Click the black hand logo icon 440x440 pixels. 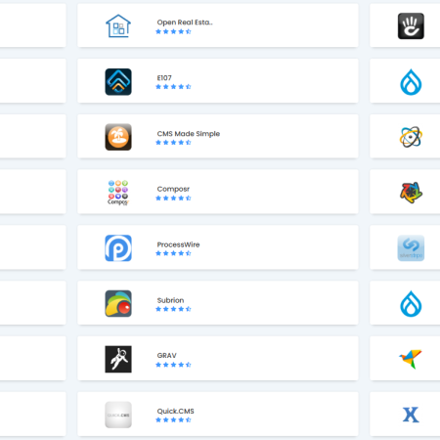411,26
